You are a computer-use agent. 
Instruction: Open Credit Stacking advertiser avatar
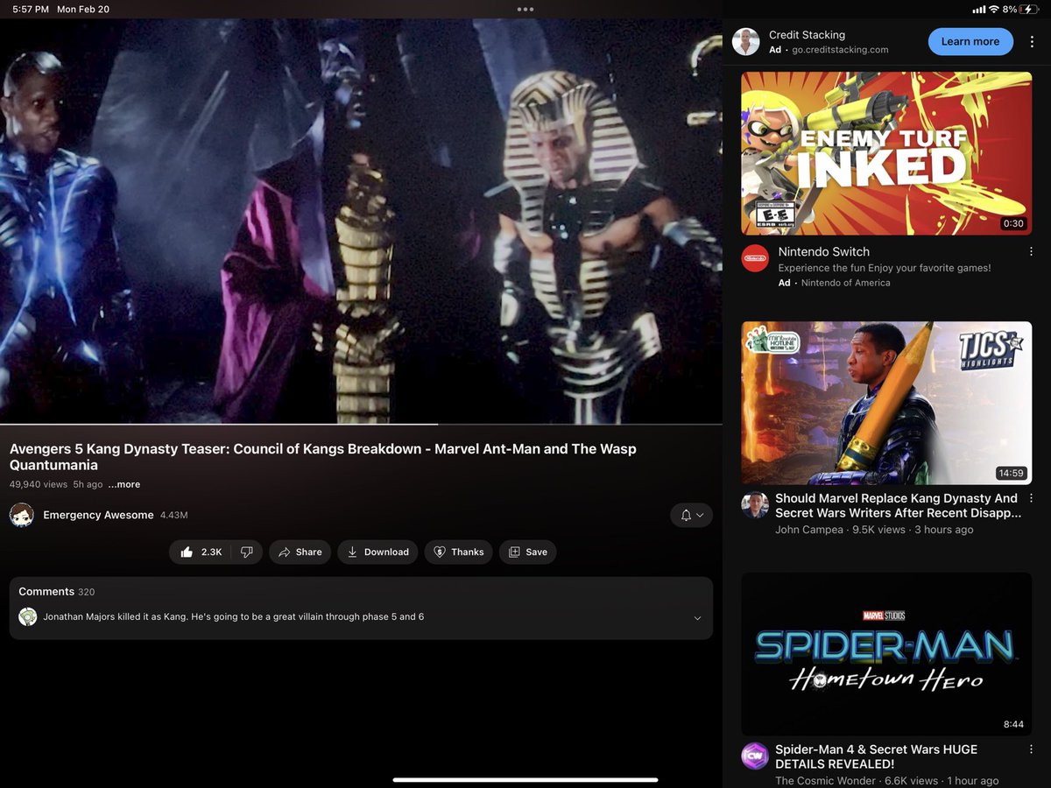pyautogui.click(x=746, y=41)
